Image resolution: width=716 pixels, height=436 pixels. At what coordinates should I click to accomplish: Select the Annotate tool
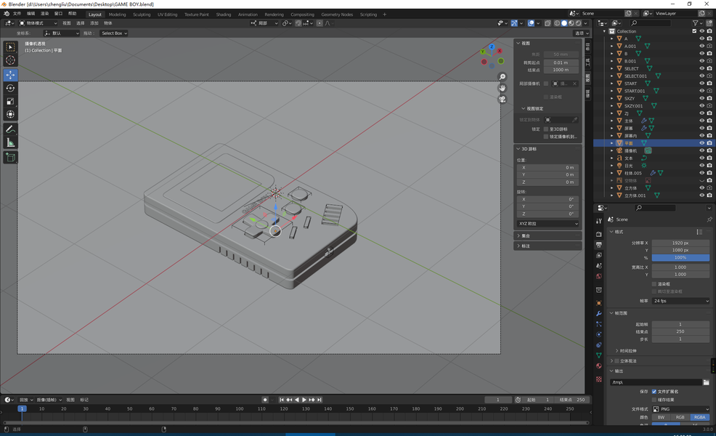point(10,130)
